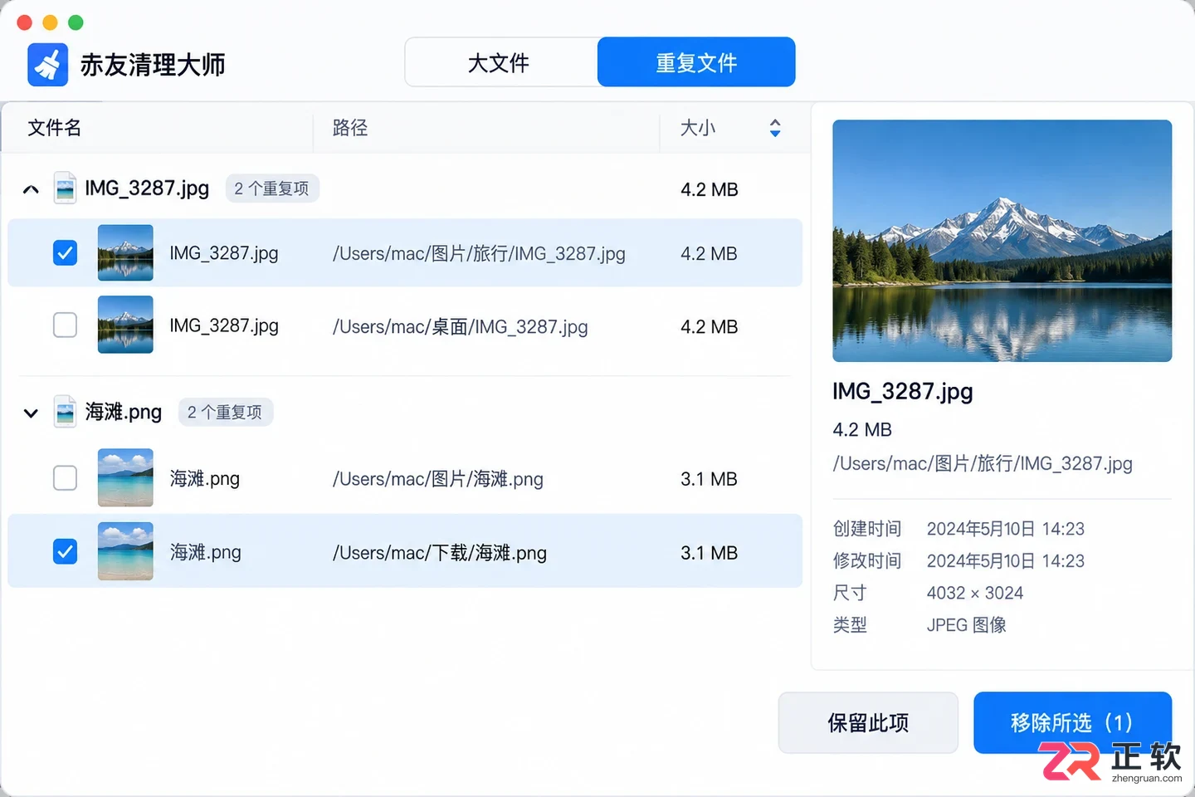Sort by the 路径 column header
The width and height of the screenshot is (1195, 797).
pos(350,128)
